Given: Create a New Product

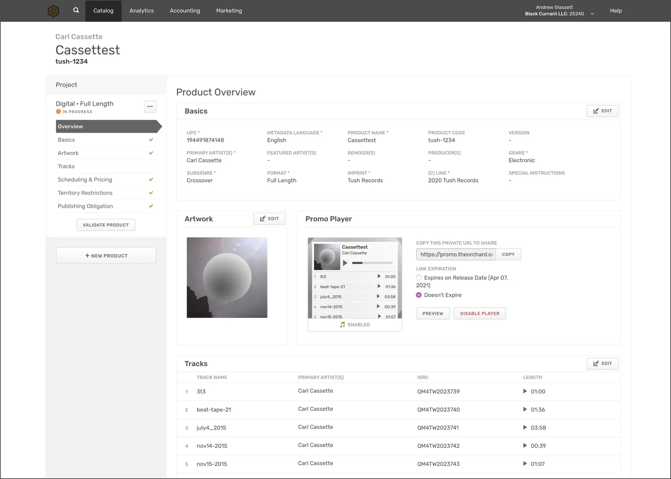Looking at the screenshot, I should click(106, 256).
